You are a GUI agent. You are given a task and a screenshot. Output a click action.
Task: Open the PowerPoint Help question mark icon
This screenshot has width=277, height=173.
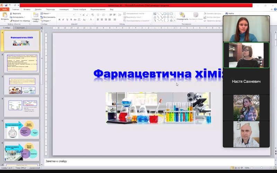pos(275,9)
